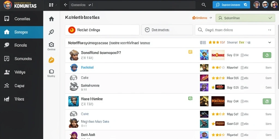Click the green refresh button in Sonolfiand row
Screen dimensions: 279x139
tap(267, 55)
